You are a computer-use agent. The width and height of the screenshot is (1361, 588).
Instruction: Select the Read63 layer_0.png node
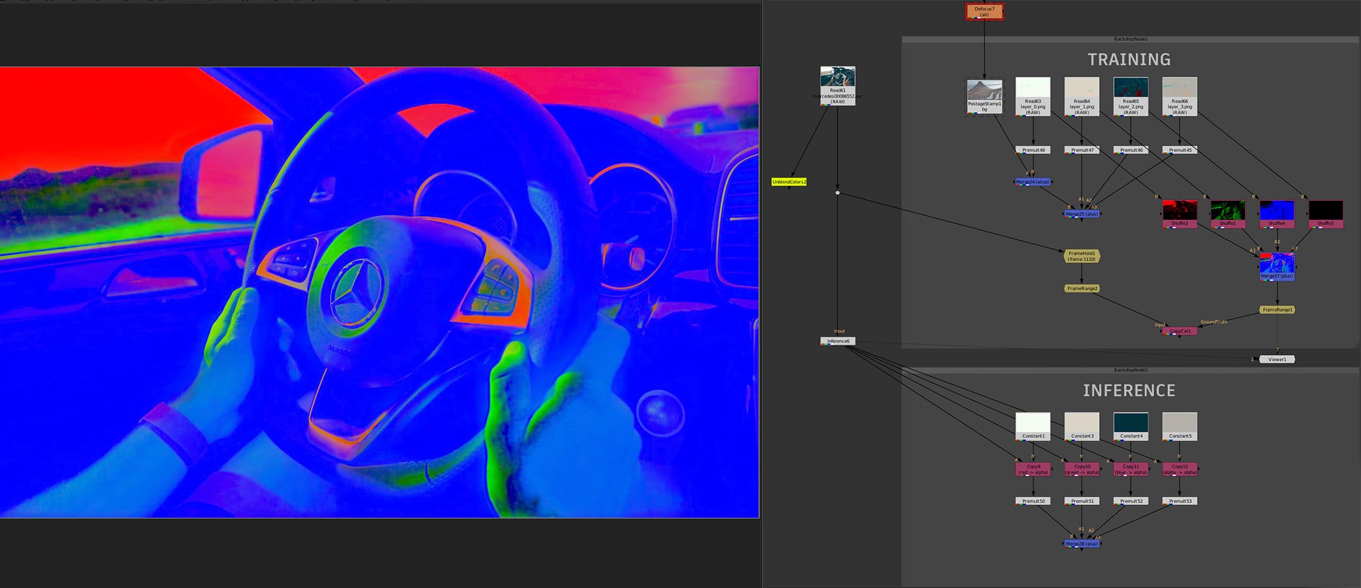pyautogui.click(x=1033, y=96)
